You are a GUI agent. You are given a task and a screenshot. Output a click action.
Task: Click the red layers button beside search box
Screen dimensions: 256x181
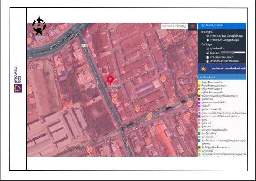[x=192, y=26]
